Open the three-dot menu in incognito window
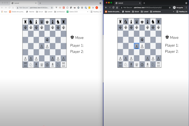 tap(186, 8)
